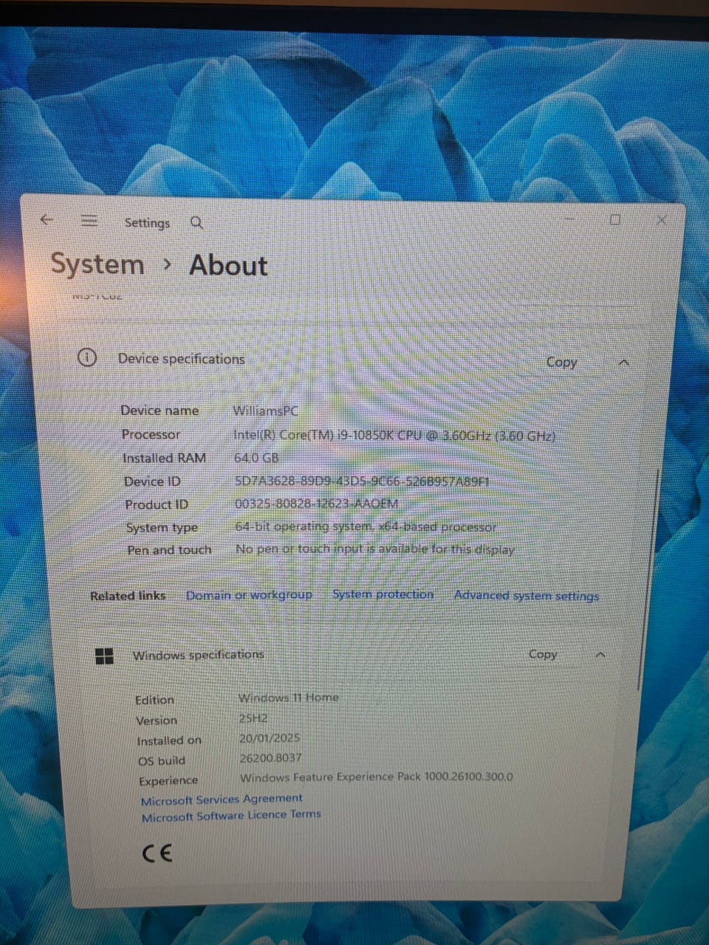Copy the device specifications

point(561,362)
